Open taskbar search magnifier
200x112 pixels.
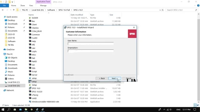click(9, 110)
